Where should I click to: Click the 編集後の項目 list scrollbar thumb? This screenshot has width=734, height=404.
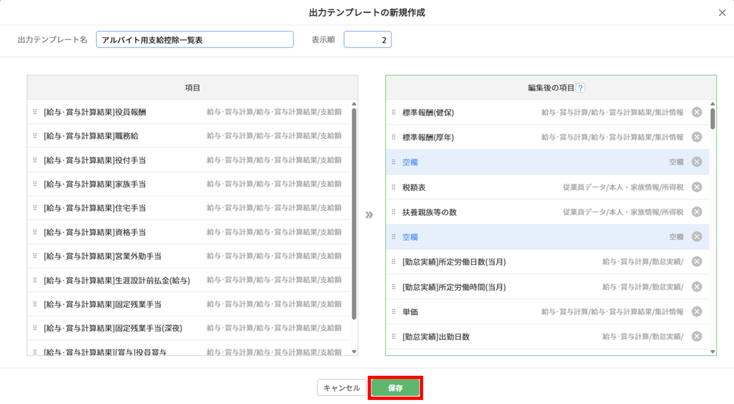pos(713,119)
